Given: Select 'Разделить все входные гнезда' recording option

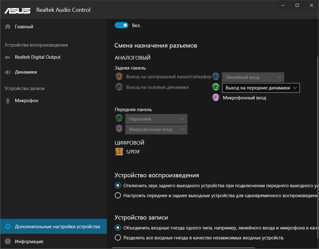Looking at the screenshot, I should 118,238.
